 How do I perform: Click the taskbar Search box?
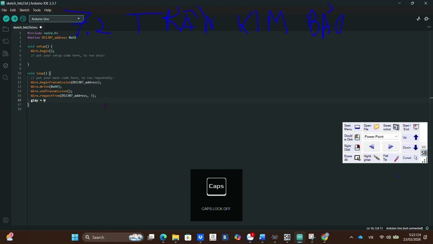coord(113,237)
